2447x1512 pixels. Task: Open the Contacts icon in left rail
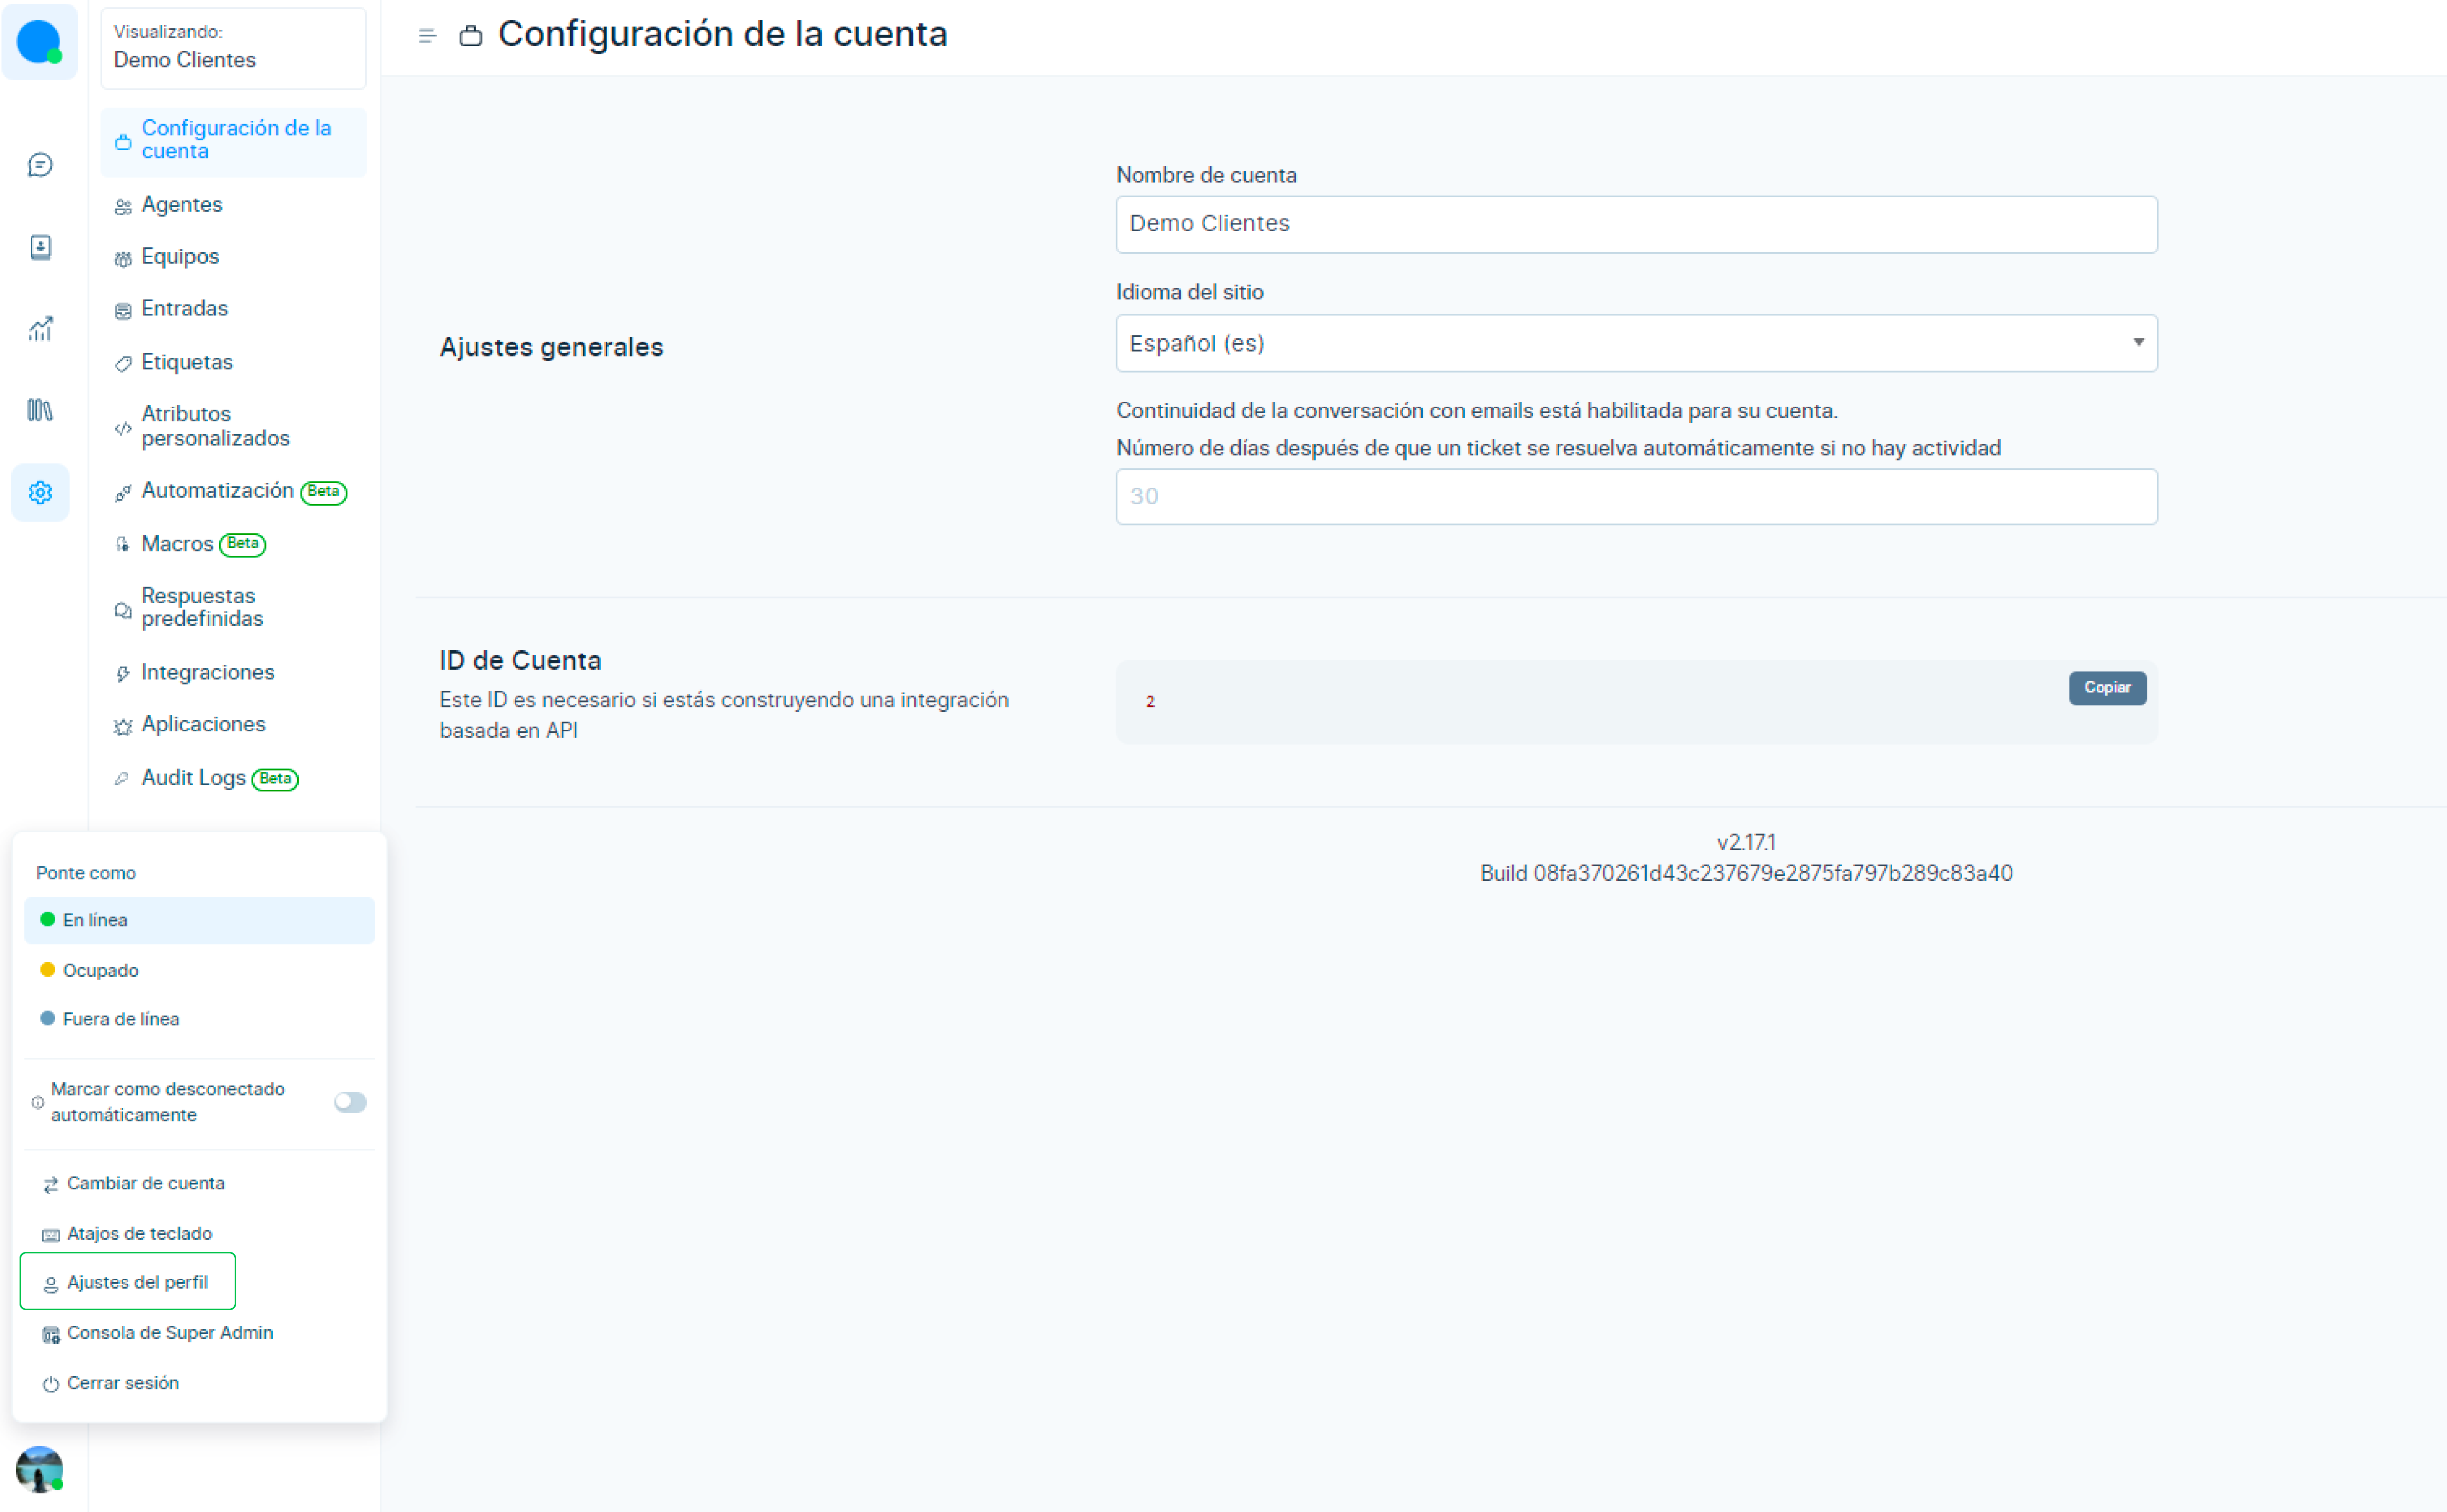coord(40,247)
